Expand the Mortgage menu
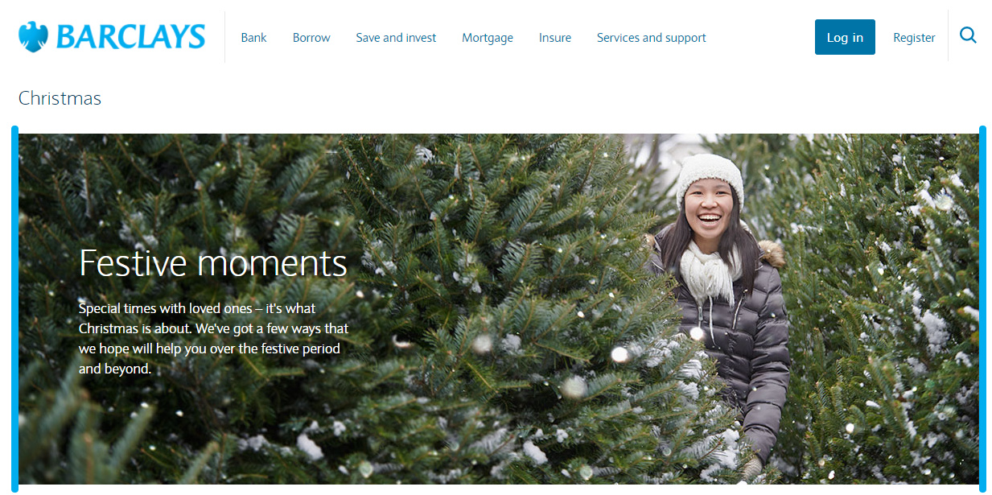The width and height of the screenshot is (992, 495). (488, 38)
